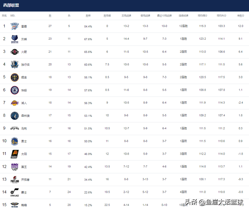The height and width of the screenshot is (211, 249).
Task: Click the New Orleans Pelicans logo
Action: click(x=15, y=205)
